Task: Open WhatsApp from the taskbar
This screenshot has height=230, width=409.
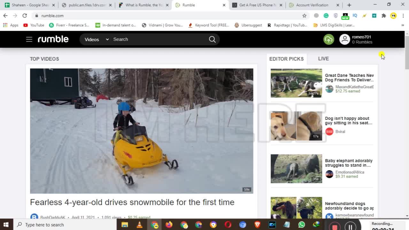Action: 301,225
